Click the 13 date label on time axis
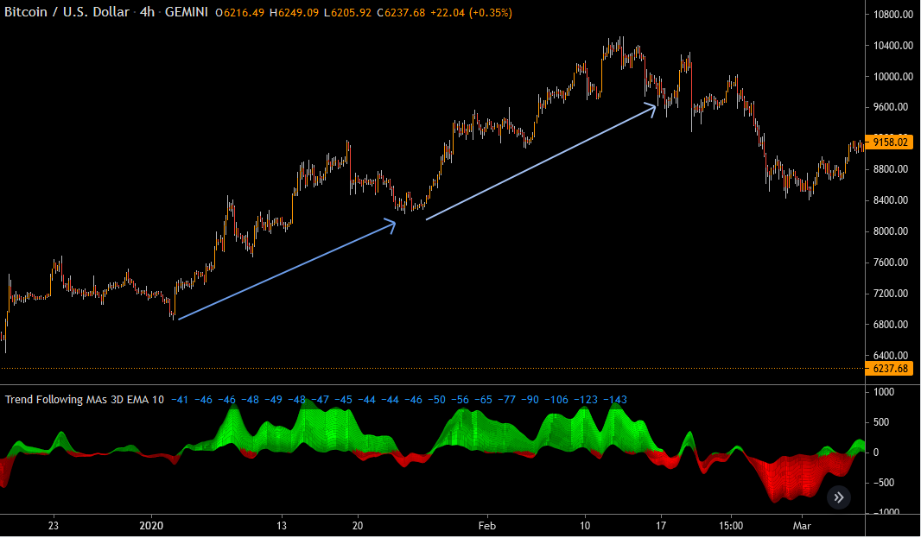This screenshot has width=921, height=538. (282, 526)
